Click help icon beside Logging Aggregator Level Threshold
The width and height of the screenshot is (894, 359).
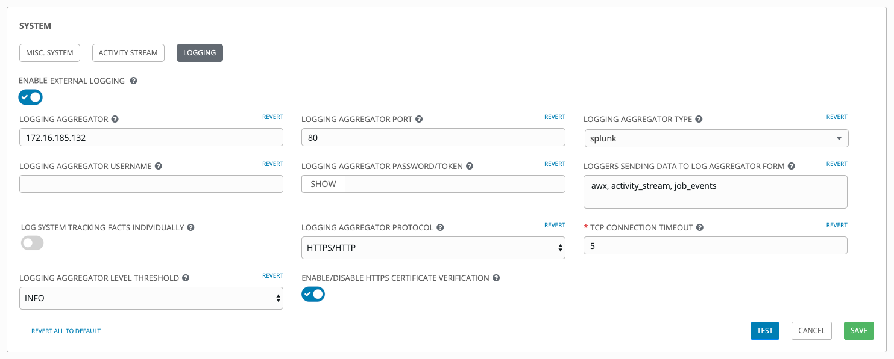coord(186,278)
